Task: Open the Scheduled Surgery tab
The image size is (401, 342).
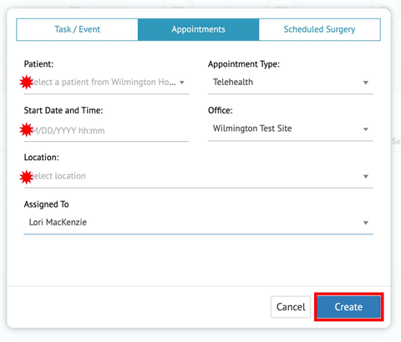Action: (x=319, y=29)
